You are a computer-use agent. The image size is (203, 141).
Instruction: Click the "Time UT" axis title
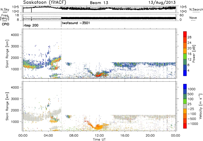(x=99, y=139)
